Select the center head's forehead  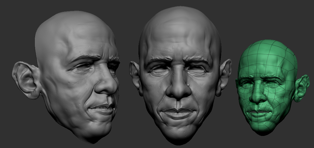pyautogui.click(x=179, y=36)
